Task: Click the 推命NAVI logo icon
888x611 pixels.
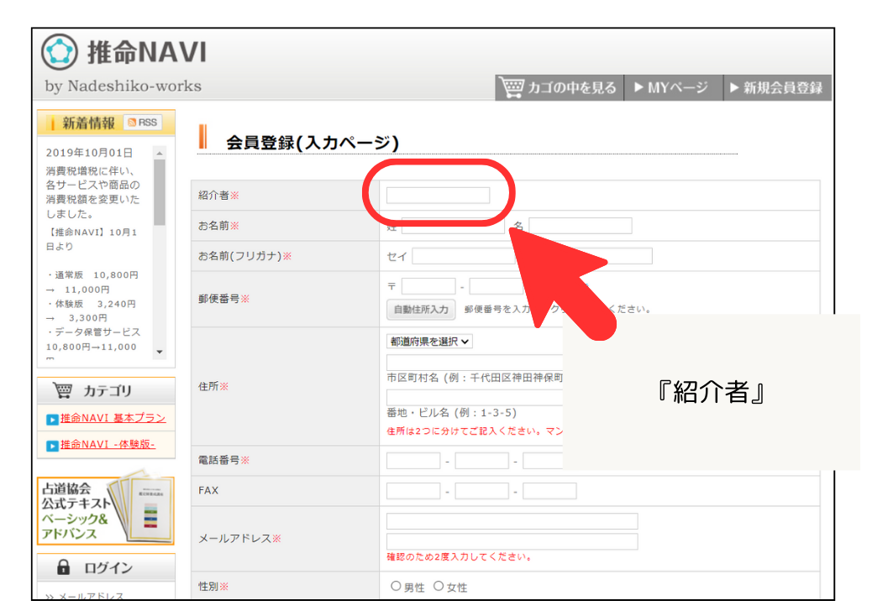Action: pyautogui.click(x=60, y=53)
